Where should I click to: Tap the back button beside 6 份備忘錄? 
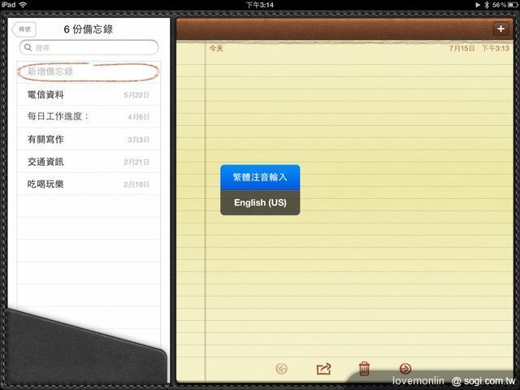pyautogui.click(x=24, y=29)
